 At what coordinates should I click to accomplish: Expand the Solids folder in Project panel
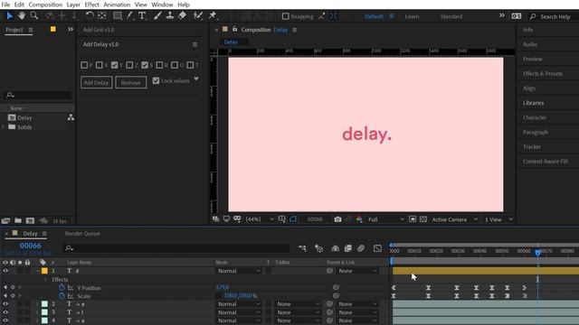click(x=4, y=126)
